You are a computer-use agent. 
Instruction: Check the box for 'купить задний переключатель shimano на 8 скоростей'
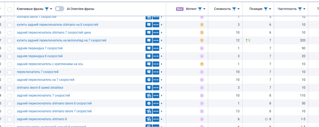click(10, 25)
